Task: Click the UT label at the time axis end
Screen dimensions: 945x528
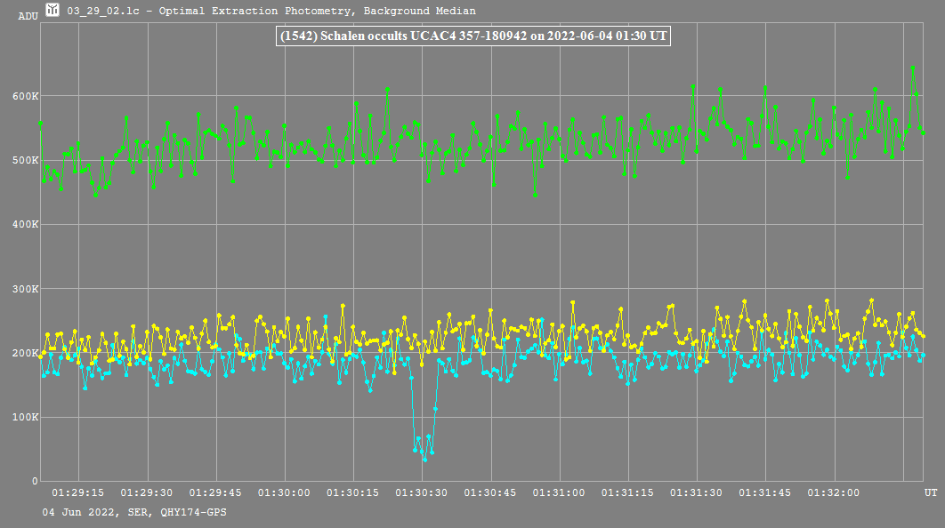Action: pyautogui.click(x=930, y=492)
